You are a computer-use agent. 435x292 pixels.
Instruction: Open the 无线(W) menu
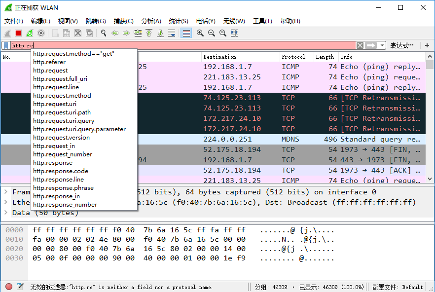(234, 21)
